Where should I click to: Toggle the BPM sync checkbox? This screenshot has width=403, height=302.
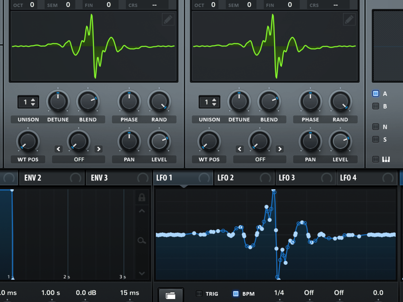pos(236,294)
